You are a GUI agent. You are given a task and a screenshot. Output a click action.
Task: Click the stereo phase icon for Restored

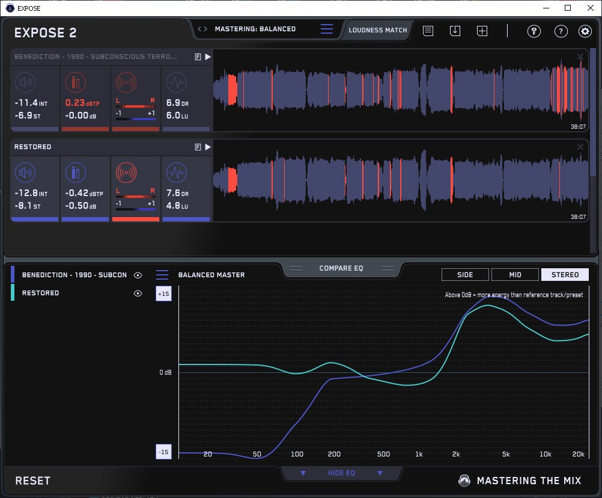coord(126,173)
